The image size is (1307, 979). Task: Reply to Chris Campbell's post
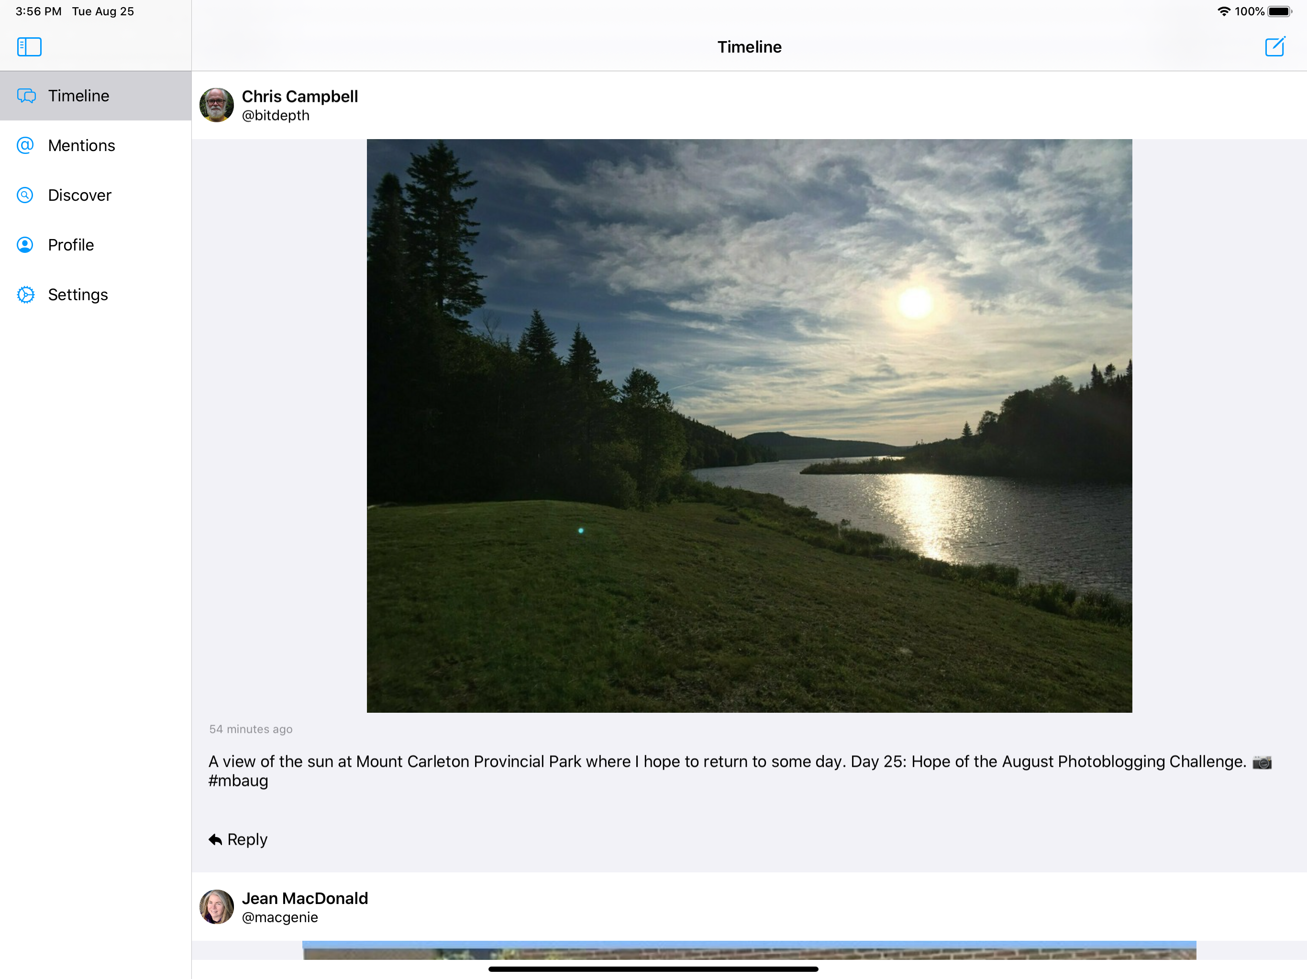(x=246, y=839)
